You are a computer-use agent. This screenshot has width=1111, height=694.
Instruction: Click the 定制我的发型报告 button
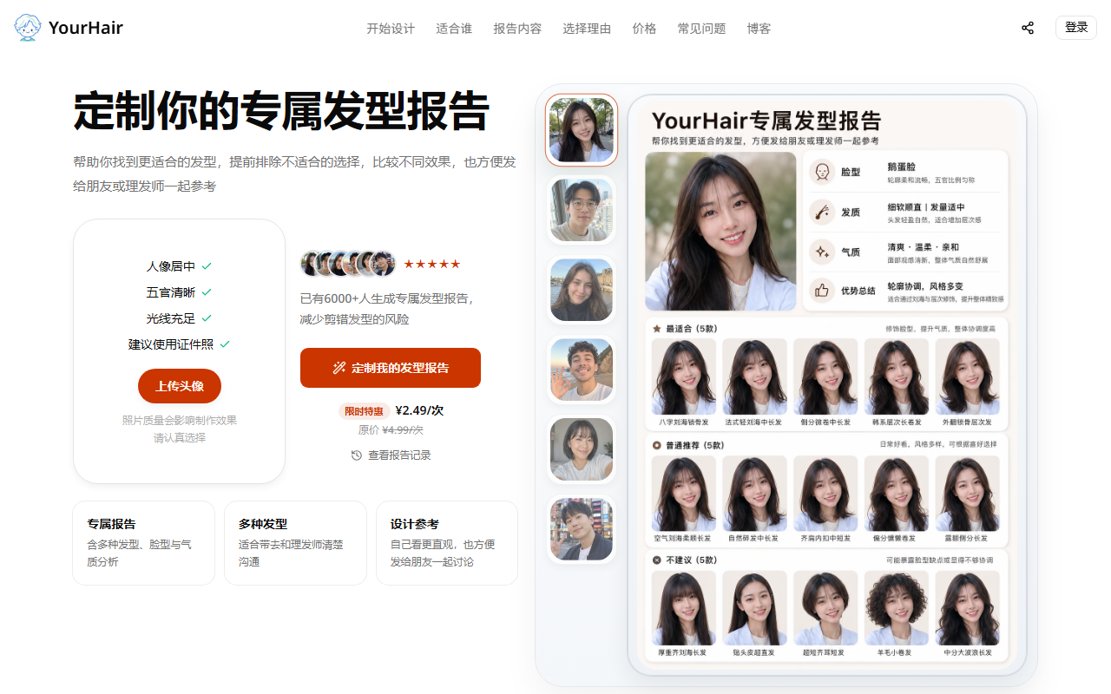391,368
